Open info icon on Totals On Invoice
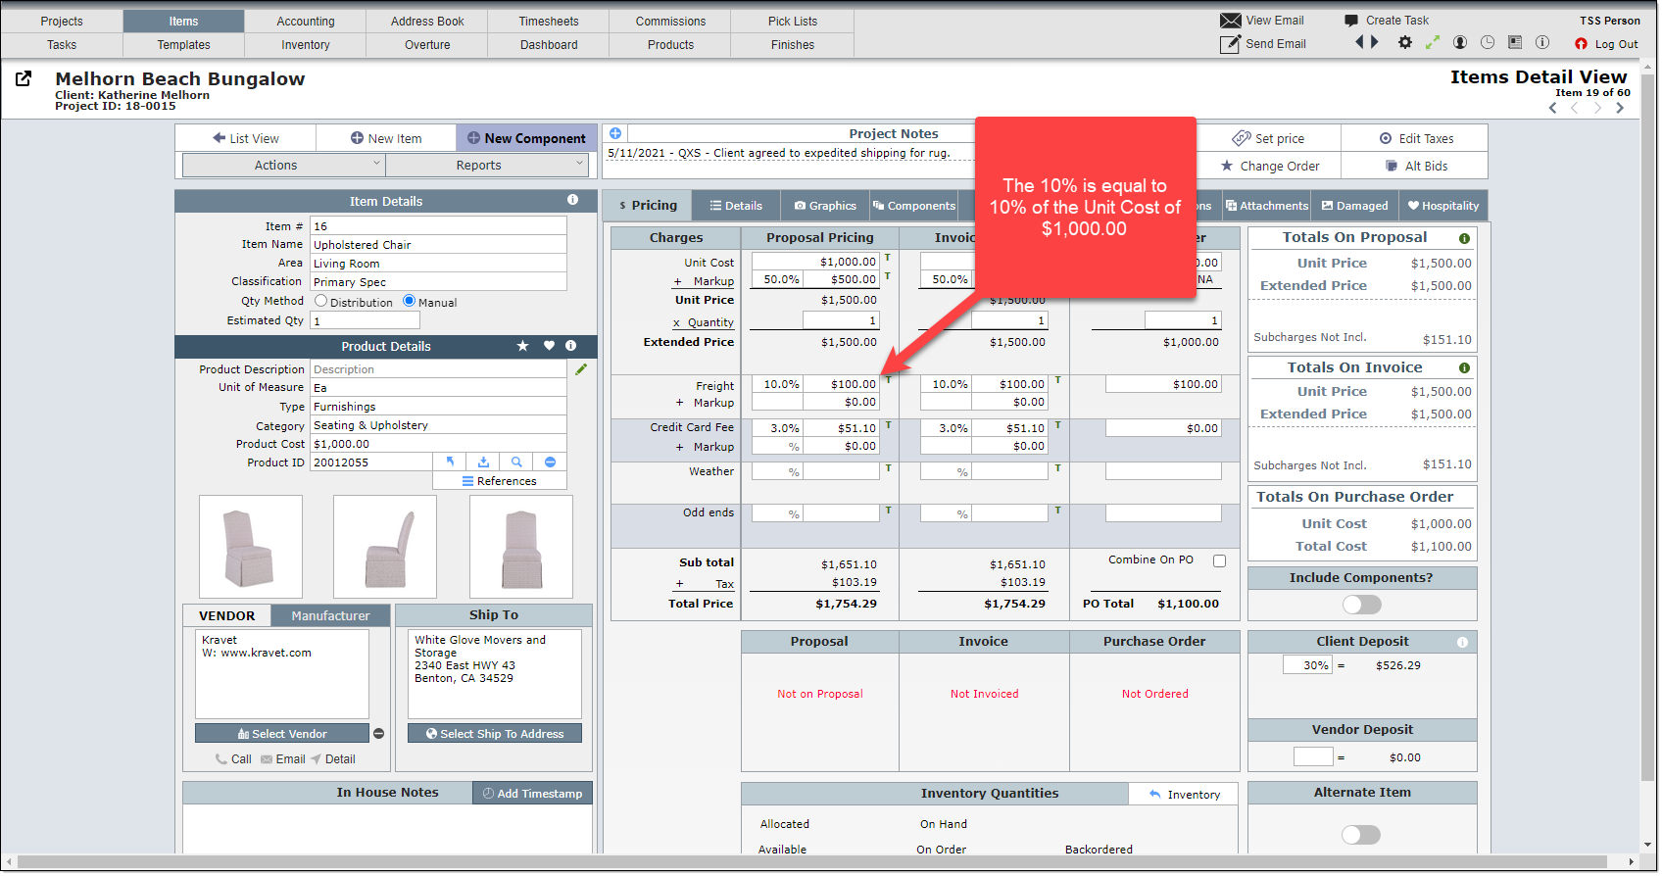Image resolution: width=1662 pixels, height=876 pixels. click(1464, 368)
